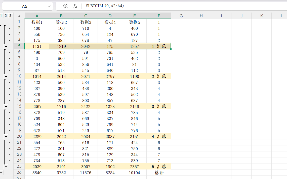
Task: Select the 数据4 header cell
Action: 110,22
